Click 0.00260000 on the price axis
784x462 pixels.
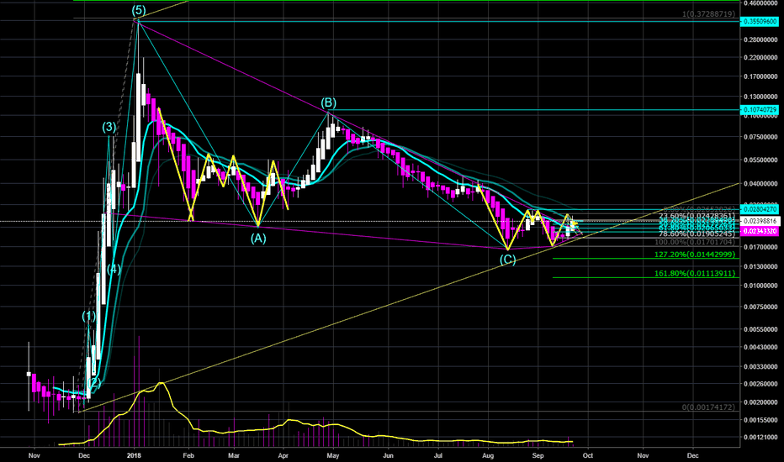click(x=761, y=384)
